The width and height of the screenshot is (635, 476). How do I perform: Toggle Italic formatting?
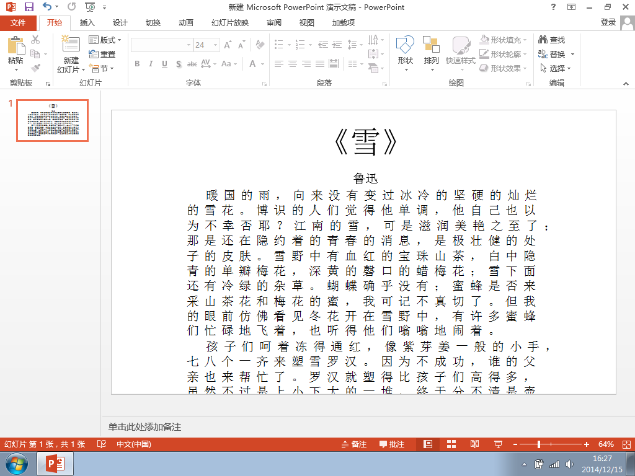[x=151, y=64]
